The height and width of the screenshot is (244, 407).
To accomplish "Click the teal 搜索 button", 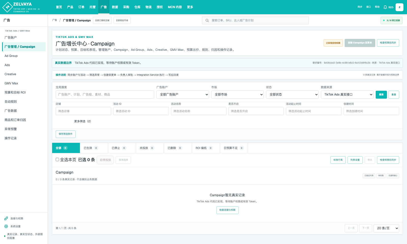I will tap(381, 95).
